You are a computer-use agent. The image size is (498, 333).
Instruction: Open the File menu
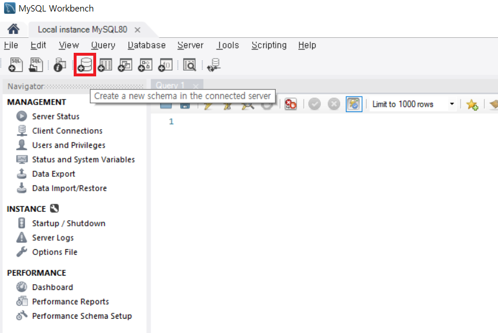[11, 45]
